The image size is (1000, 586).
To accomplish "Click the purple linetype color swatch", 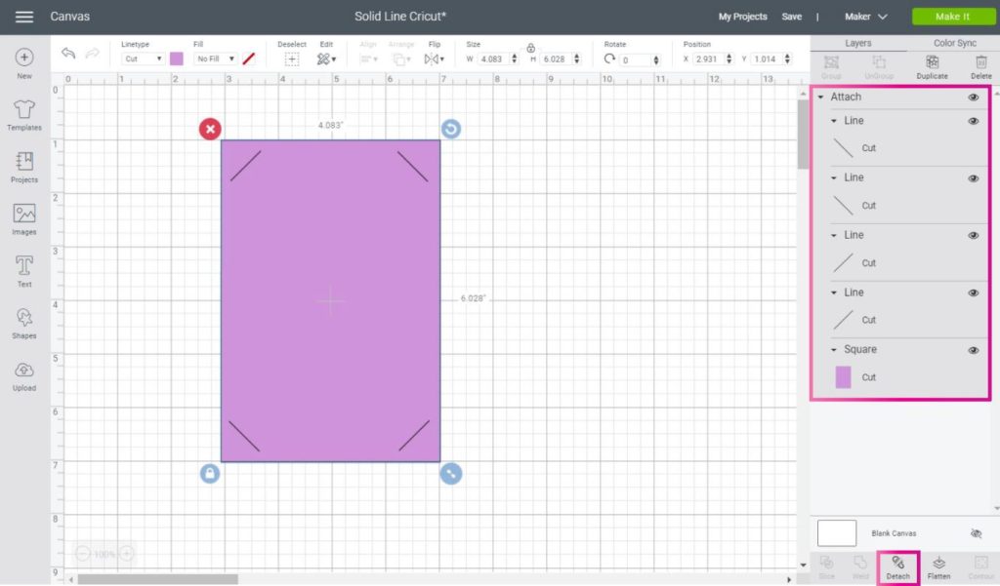I will pyautogui.click(x=177, y=59).
